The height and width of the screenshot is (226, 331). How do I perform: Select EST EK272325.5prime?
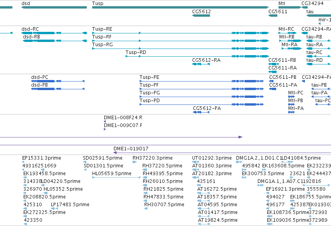point(45,212)
